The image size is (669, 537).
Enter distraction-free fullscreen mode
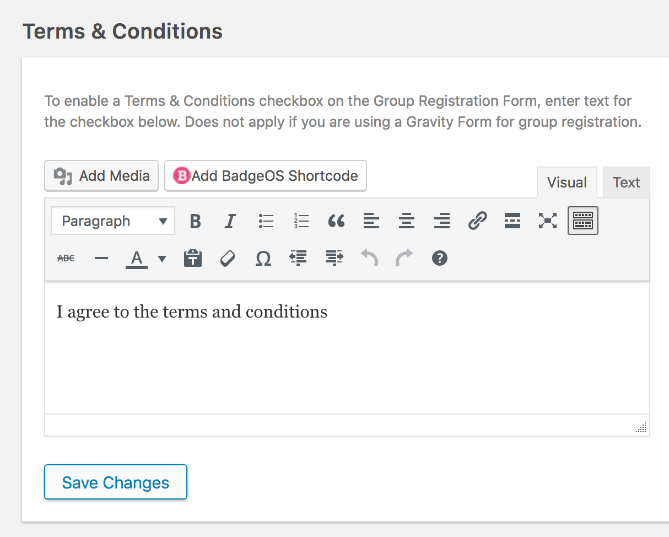[x=548, y=221]
